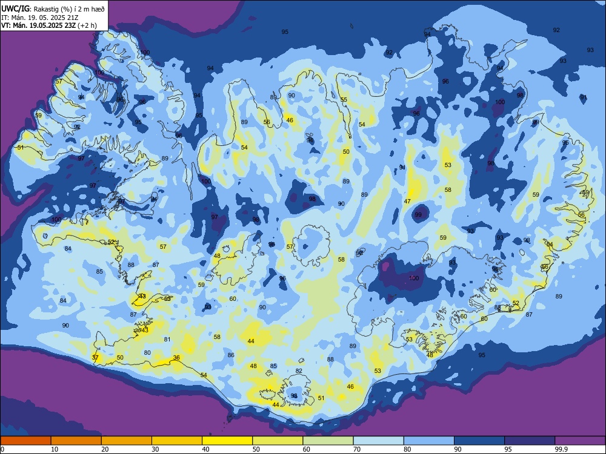The width and height of the screenshot is (606, 454).
Task: Click legend tick label '10'
Action: [x=55, y=449]
